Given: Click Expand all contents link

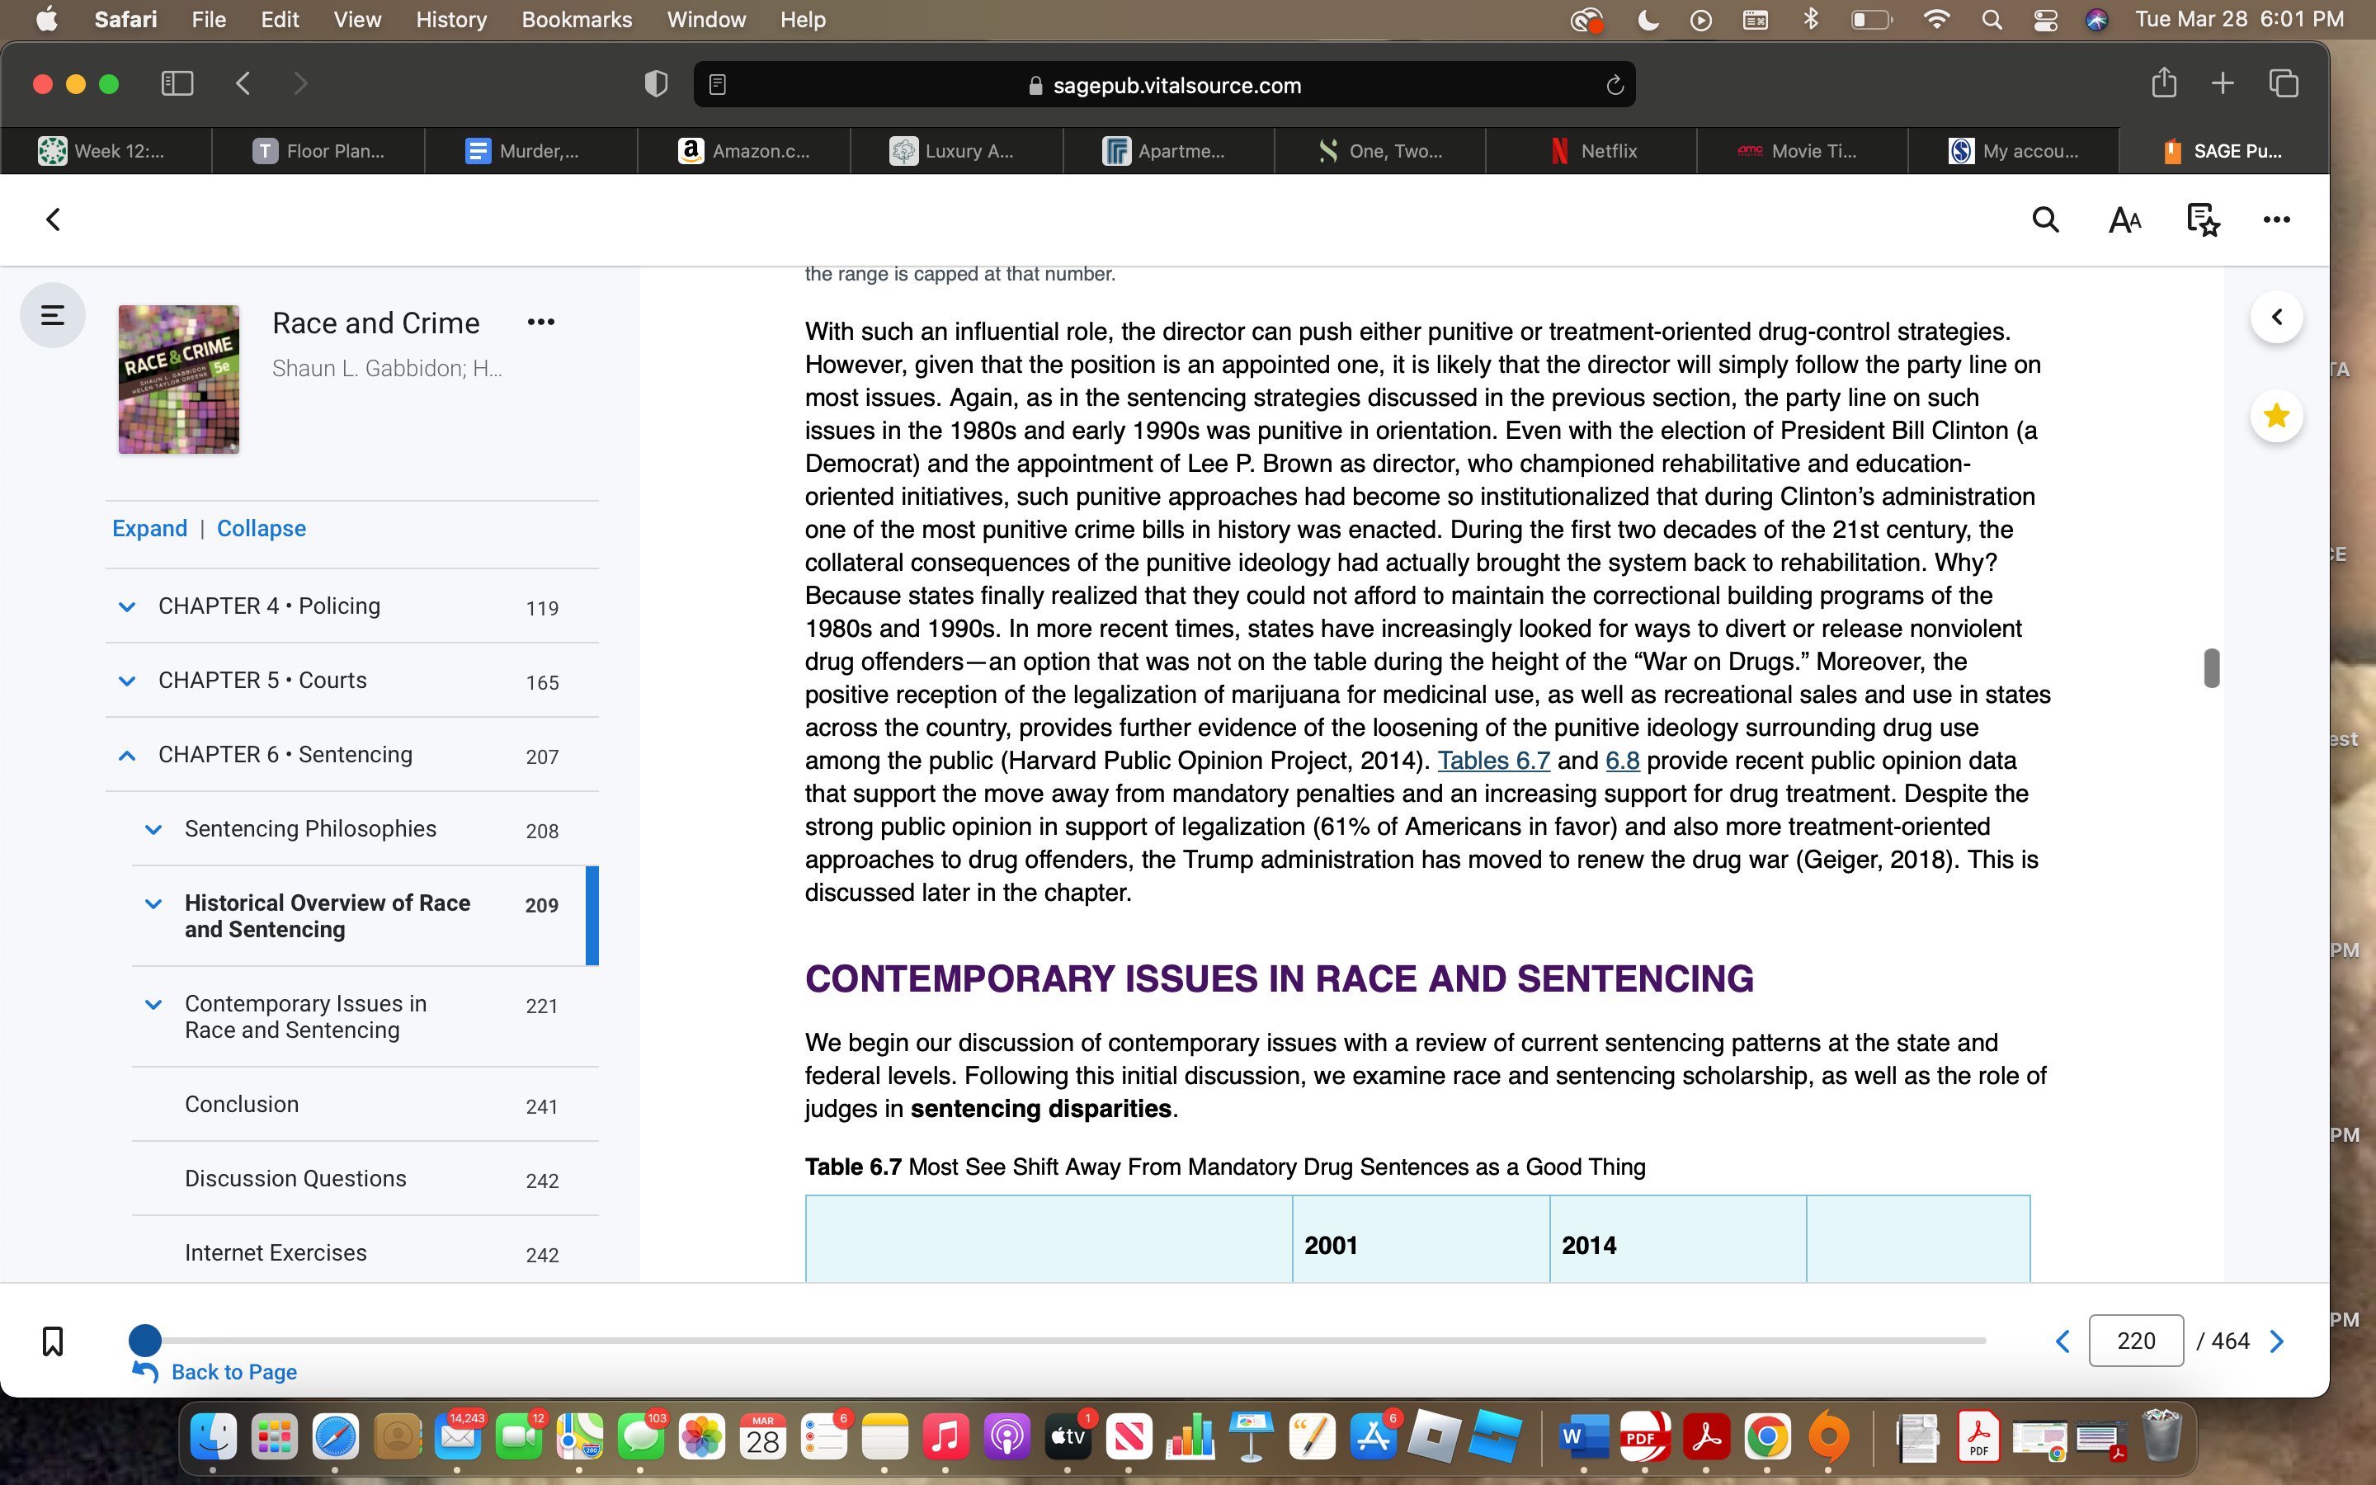Looking at the screenshot, I should pos(149,528).
